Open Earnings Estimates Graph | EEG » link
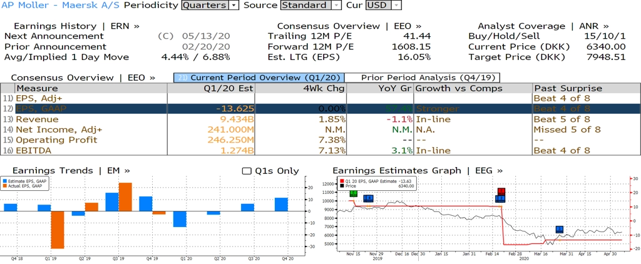This screenshot has width=641, height=264. point(418,171)
